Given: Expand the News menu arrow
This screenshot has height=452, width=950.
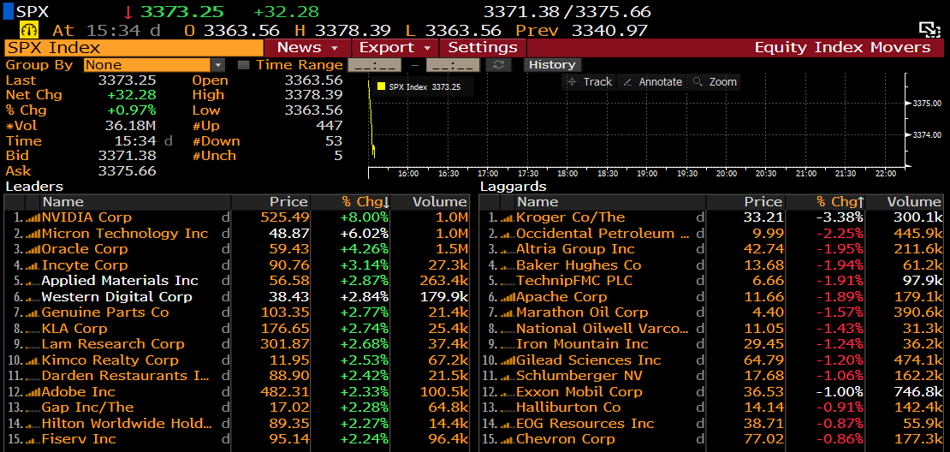Looking at the screenshot, I should [335, 48].
